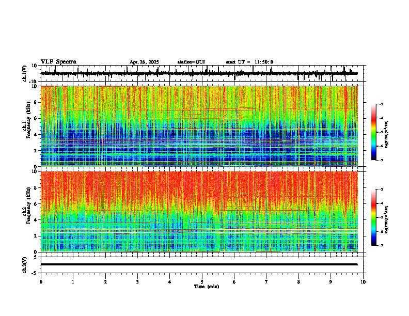Viewport: 409px width, 316px height.
Task: Click the "-5" tick on ch.3(V) axis
Action: (x=35, y=273)
